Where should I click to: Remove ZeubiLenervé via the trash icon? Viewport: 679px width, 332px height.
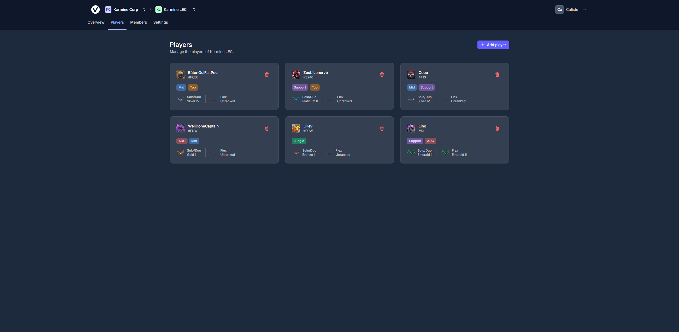[382, 75]
